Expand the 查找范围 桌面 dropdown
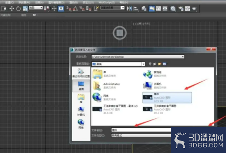 click(x=143, y=64)
